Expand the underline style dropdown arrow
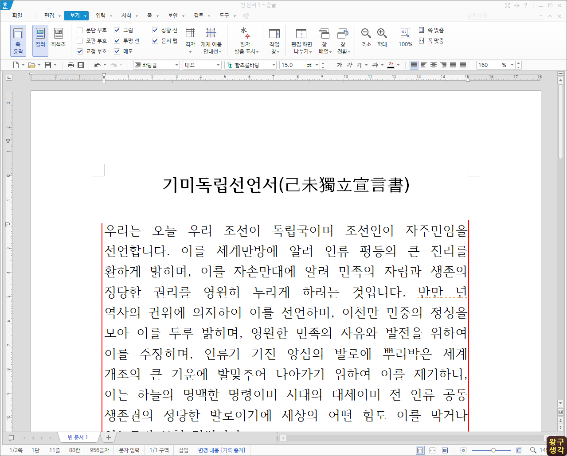 tap(366, 65)
